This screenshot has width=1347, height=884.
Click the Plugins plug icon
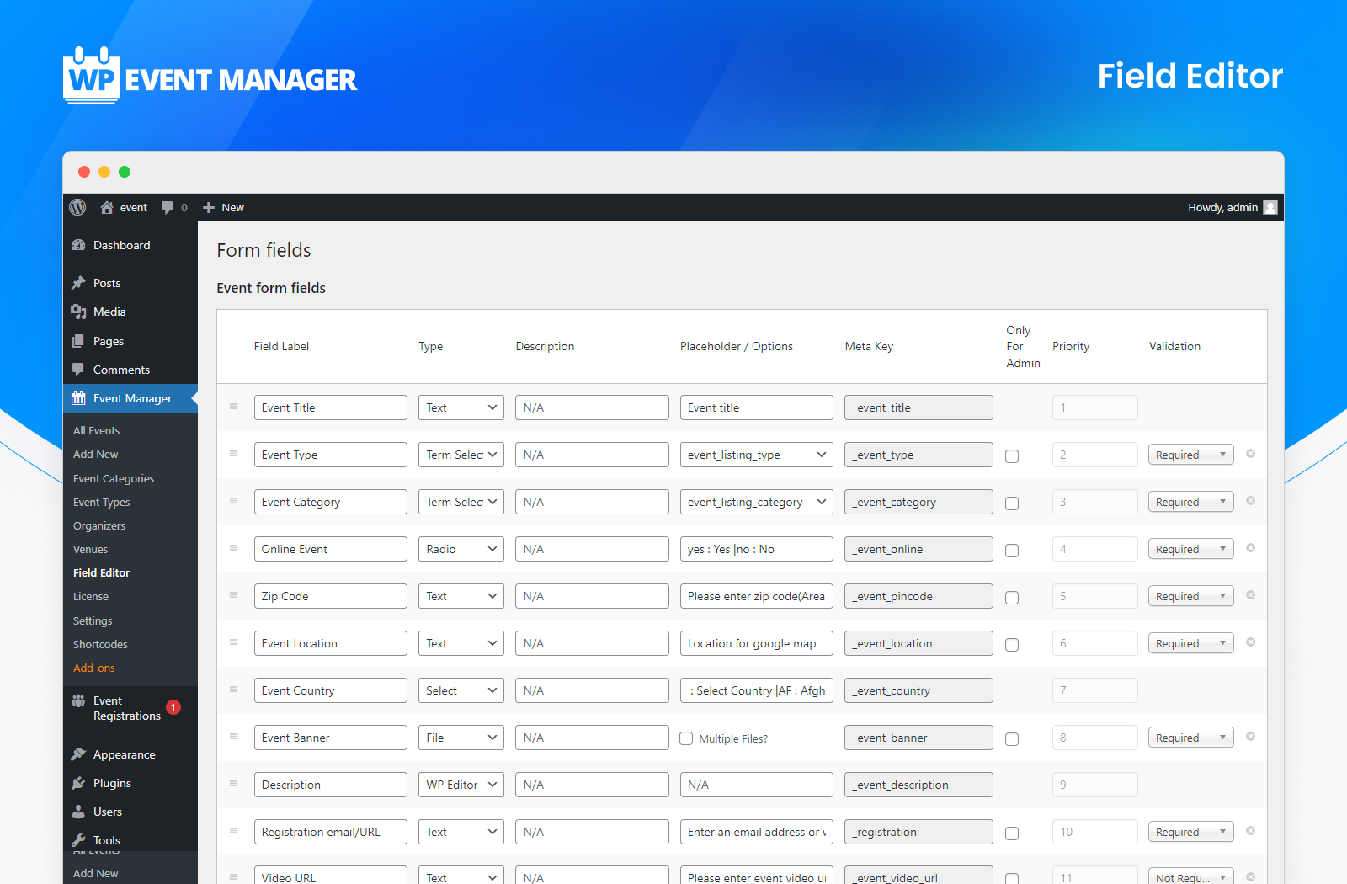[x=78, y=783]
